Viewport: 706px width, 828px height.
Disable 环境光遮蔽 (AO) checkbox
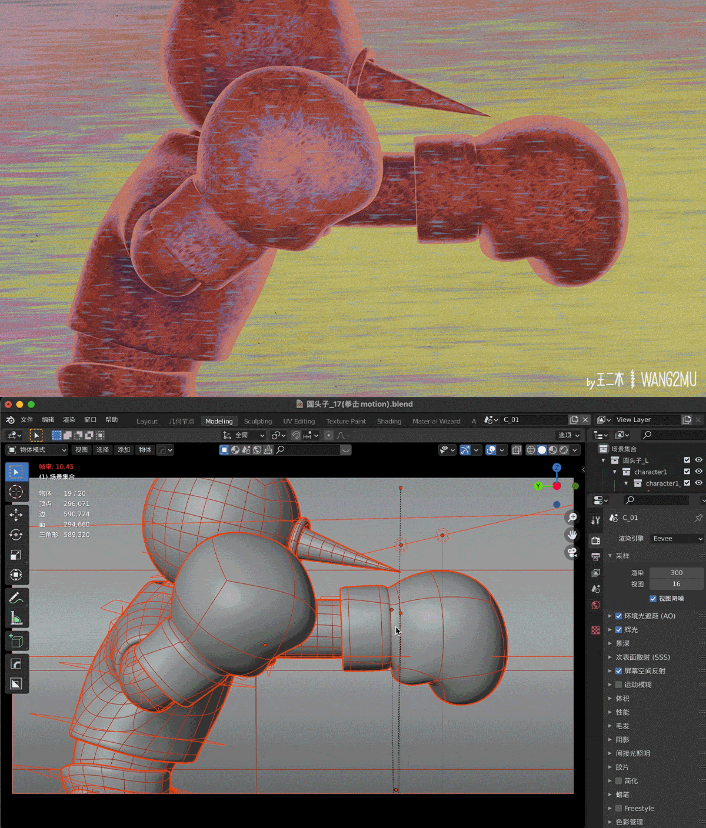(x=618, y=616)
